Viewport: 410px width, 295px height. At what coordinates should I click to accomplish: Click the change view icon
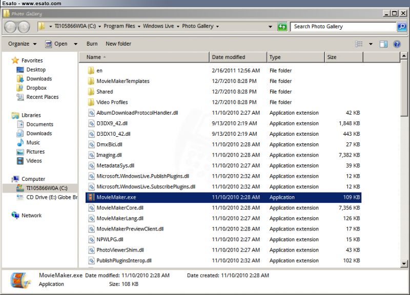tap(359, 44)
